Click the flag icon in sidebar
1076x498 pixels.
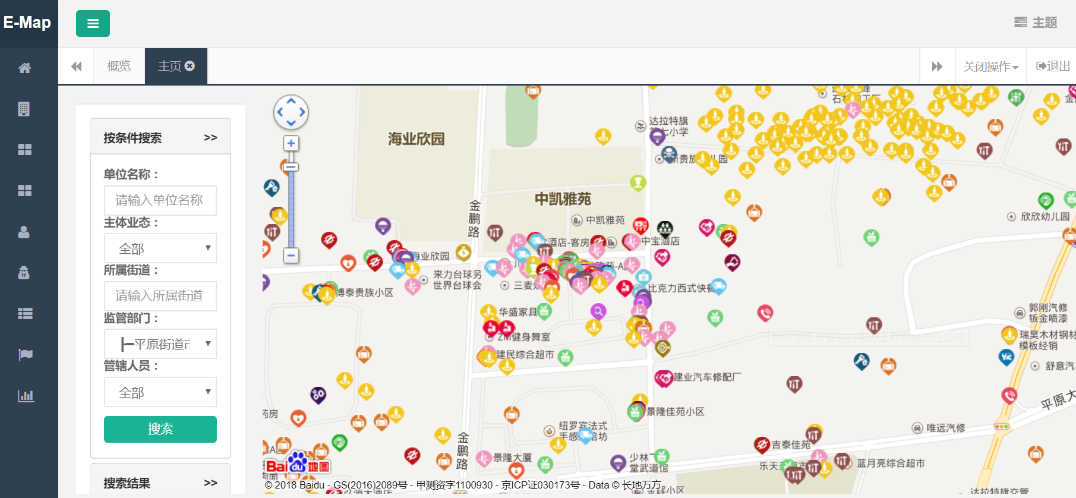point(25,355)
